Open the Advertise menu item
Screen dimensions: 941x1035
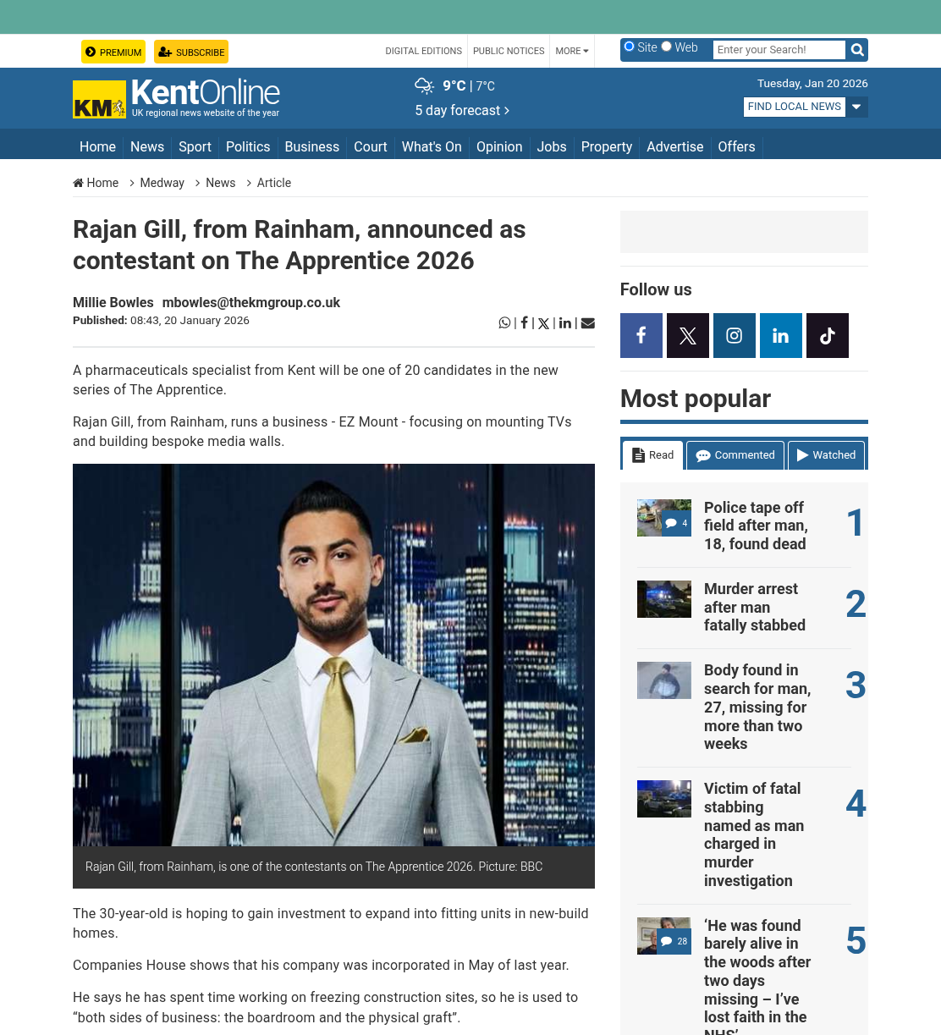[x=675, y=146]
